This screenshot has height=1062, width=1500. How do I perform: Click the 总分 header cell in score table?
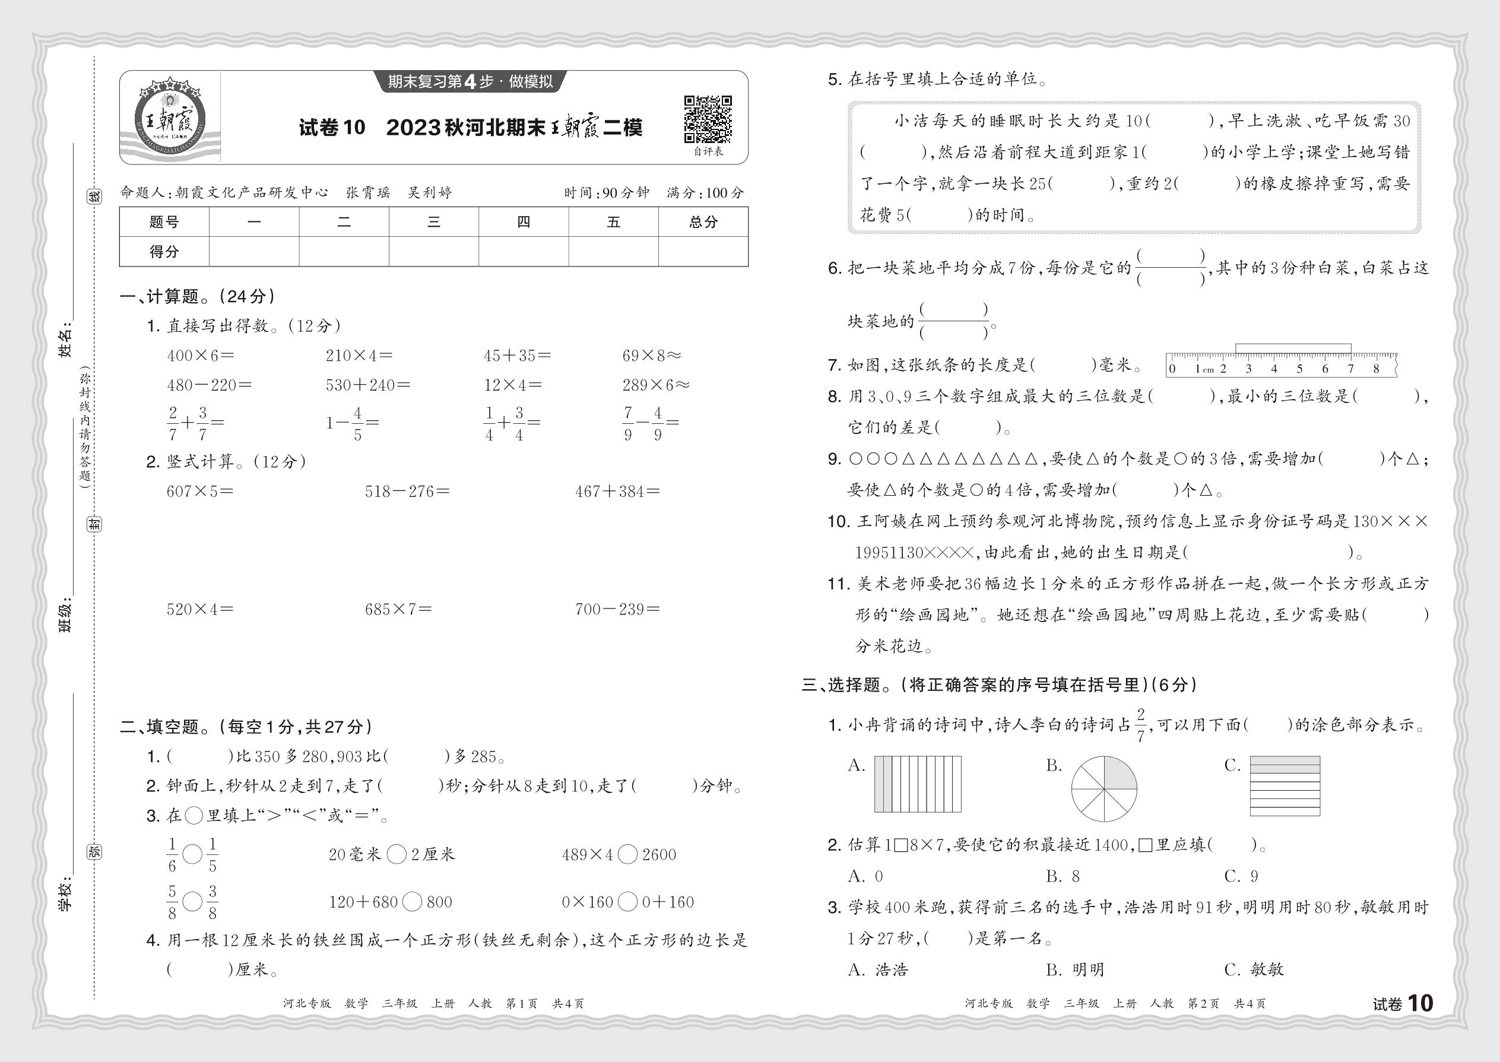click(703, 221)
